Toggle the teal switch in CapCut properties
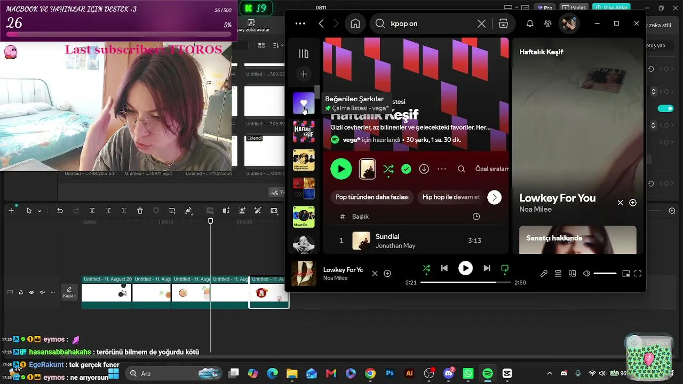This screenshot has height=384, width=683. [665, 108]
